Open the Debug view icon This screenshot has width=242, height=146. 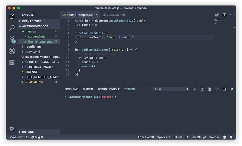click(x=12, y=51)
